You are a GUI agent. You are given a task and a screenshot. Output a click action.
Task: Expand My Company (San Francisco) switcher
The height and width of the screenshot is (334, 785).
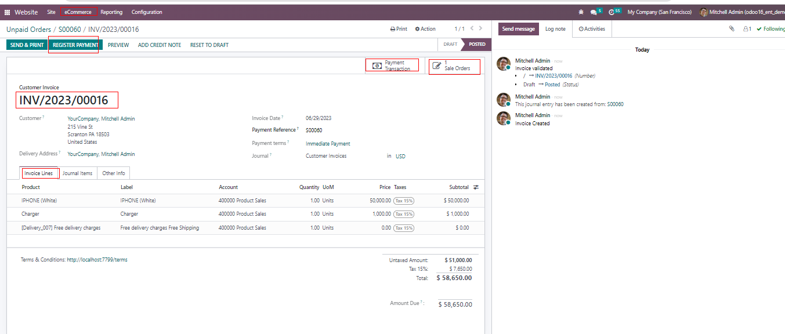click(659, 12)
